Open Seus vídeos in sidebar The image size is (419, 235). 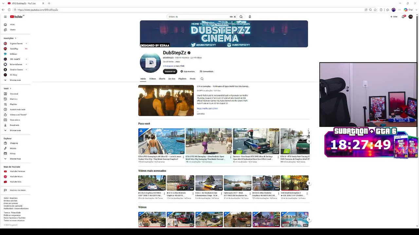(15, 120)
